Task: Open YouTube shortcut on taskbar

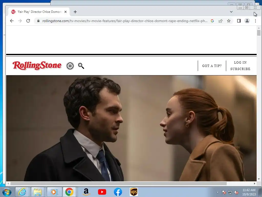Action: (x=102, y=192)
